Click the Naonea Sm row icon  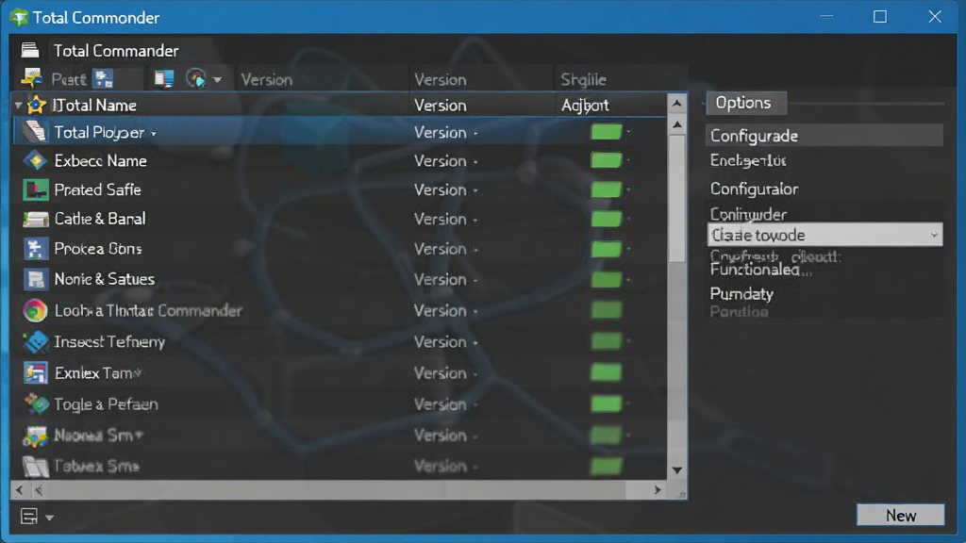pos(35,436)
